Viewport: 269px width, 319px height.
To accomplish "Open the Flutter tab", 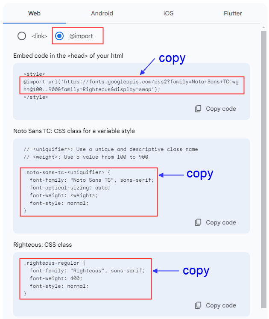I will tap(233, 13).
